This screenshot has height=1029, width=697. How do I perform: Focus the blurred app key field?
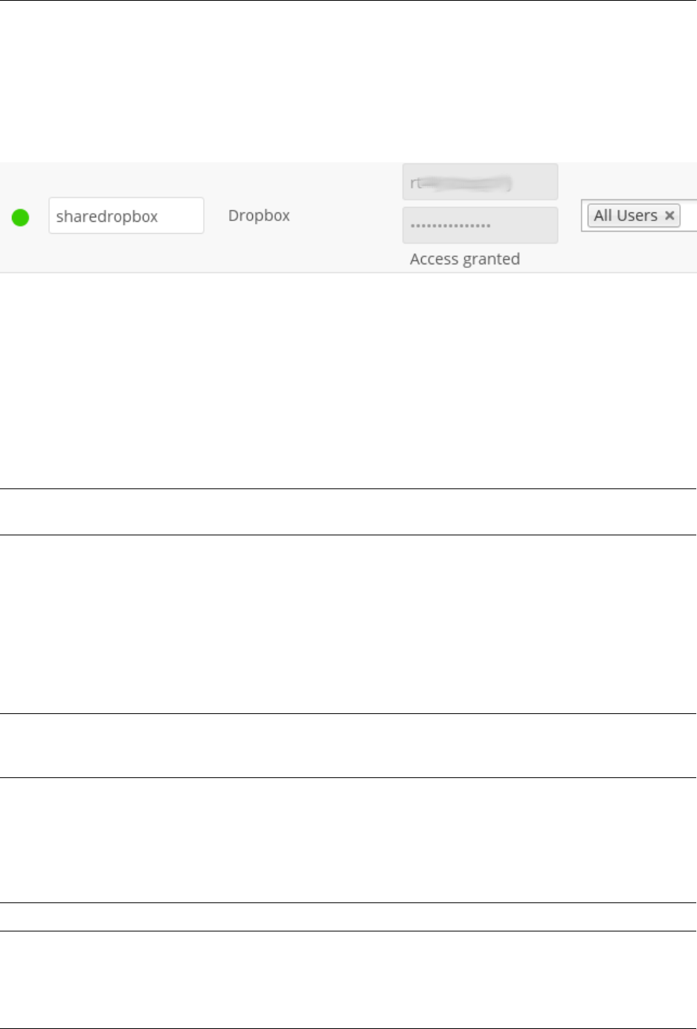(480, 182)
